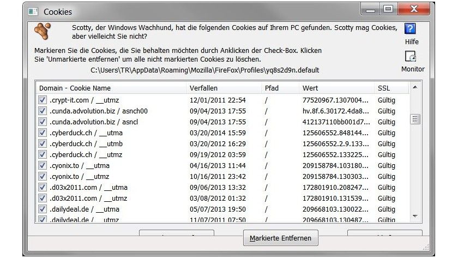This screenshot has width=458, height=258.
Task: Select the .dailydeal.de / __utma cookie name
Action: click(84, 209)
